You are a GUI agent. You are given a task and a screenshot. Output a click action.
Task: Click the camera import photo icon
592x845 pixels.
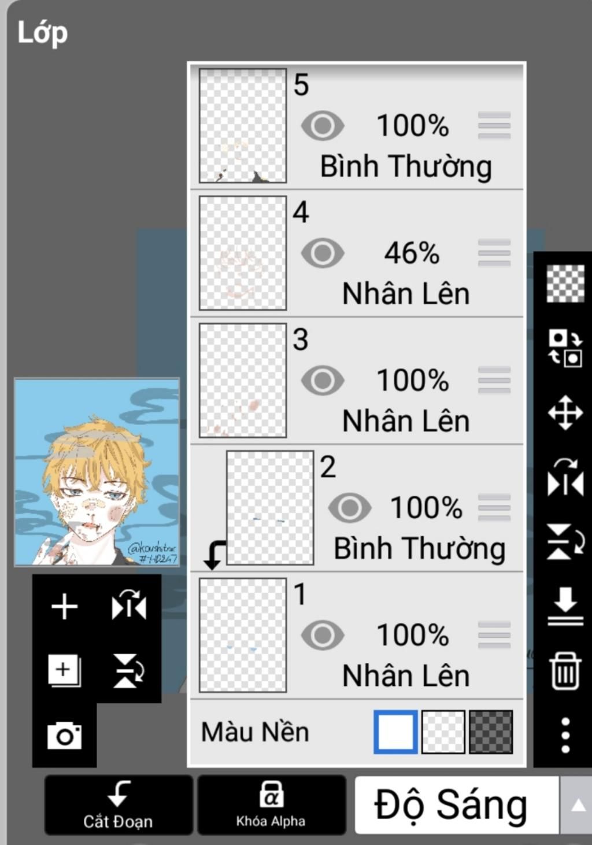[x=64, y=736]
